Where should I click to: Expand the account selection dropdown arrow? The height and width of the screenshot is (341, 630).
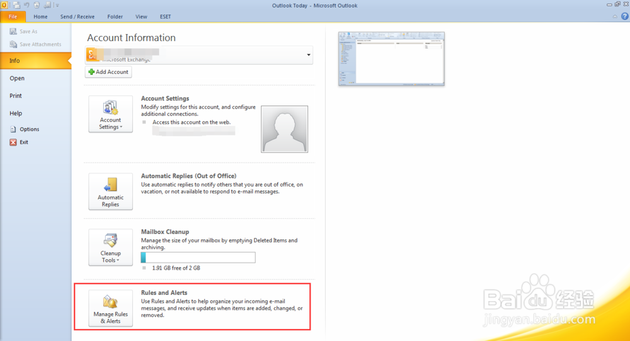click(x=309, y=55)
